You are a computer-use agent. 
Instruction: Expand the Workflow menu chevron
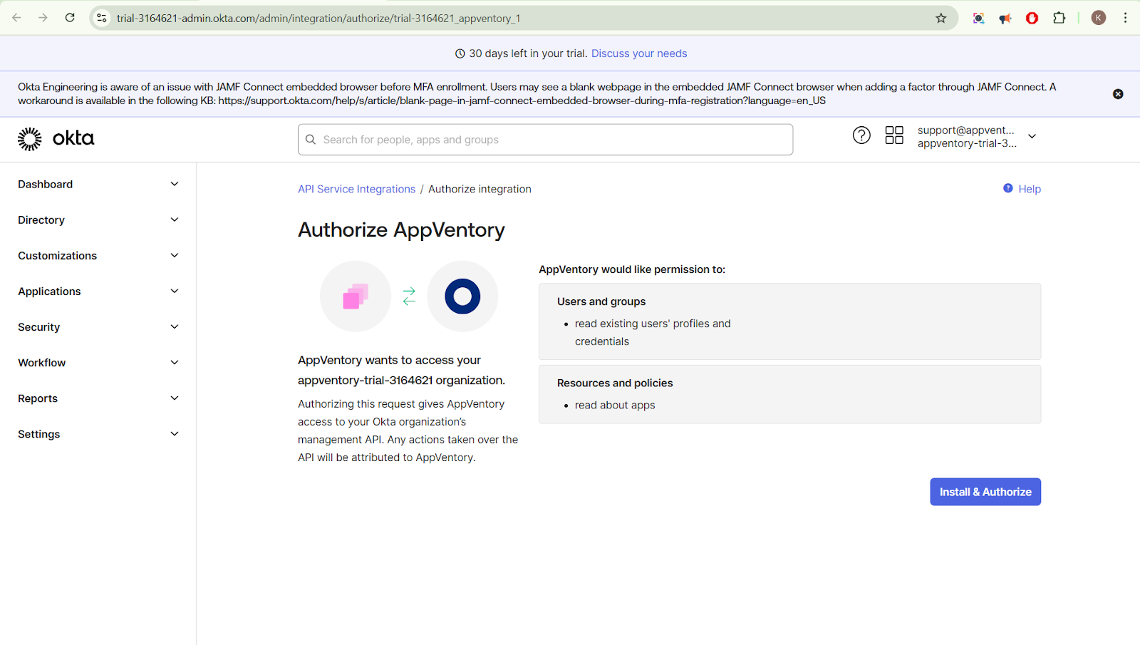(175, 362)
